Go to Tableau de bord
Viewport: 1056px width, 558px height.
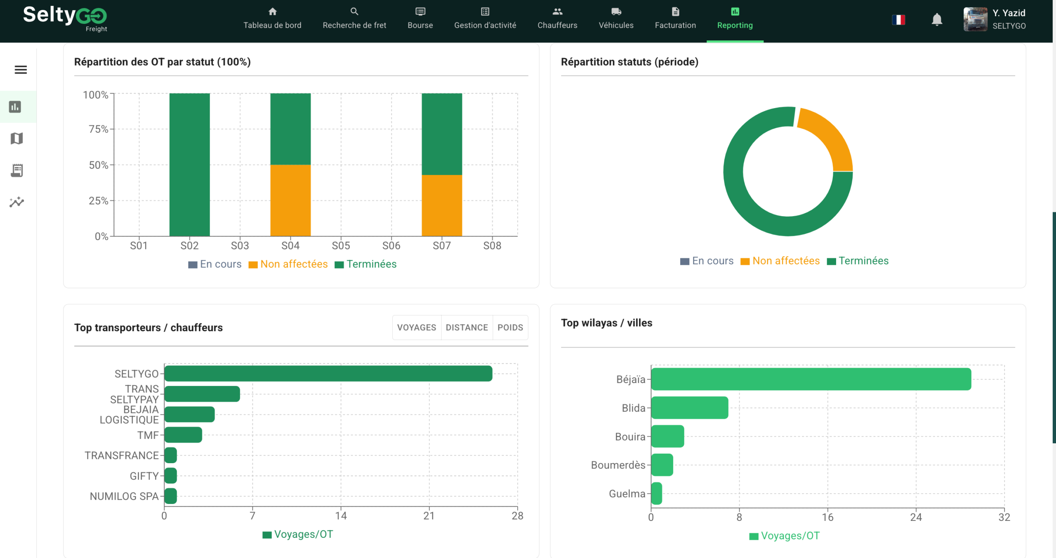coord(272,19)
